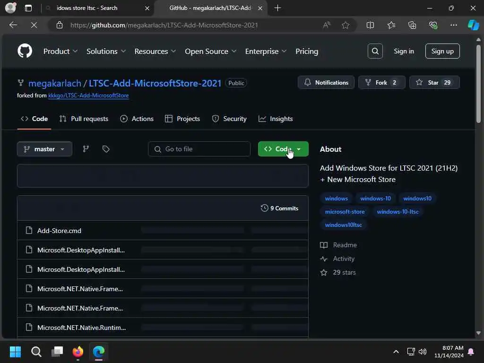Image resolution: width=484 pixels, height=363 pixels.
Task: Open the Add-Store.cmd file
Action: tap(59, 231)
